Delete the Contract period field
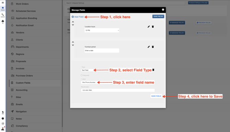 pyautogui.click(x=153, y=47)
